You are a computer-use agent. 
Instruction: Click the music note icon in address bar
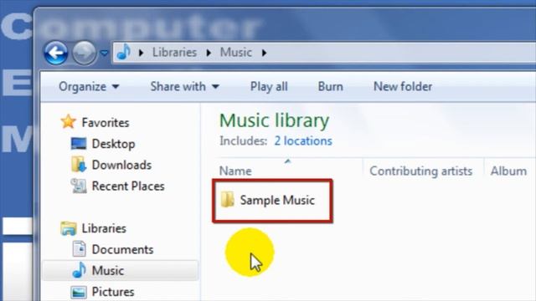(124, 52)
